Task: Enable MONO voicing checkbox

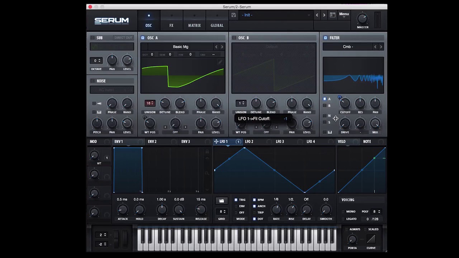Action: [343, 212]
